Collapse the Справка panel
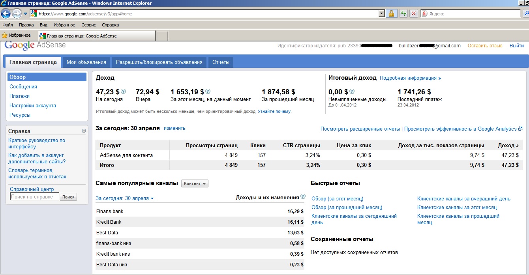Image resolution: width=529 pixels, height=275 pixels. click(x=84, y=131)
